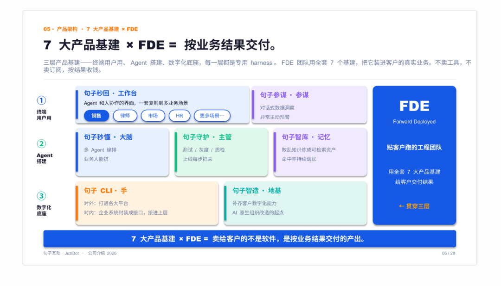Select the 句子秒回 · 工作台 card title
Image resolution: width=501 pixels, height=286 pixels.
pyautogui.click(x=110, y=93)
